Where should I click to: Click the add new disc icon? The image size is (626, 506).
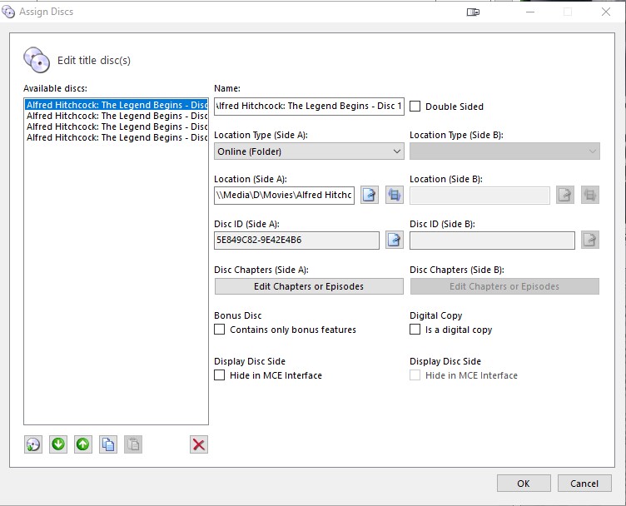click(x=33, y=444)
